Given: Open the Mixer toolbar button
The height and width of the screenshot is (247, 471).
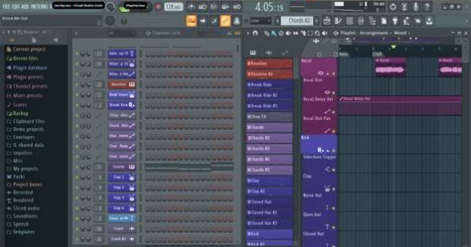Looking at the screenshot, I should tap(361, 21).
